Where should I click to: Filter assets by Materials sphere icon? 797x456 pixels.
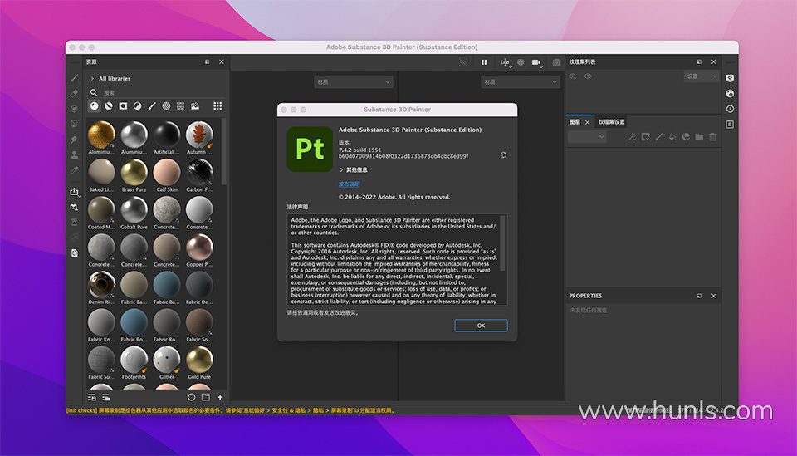tap(94, 105)
